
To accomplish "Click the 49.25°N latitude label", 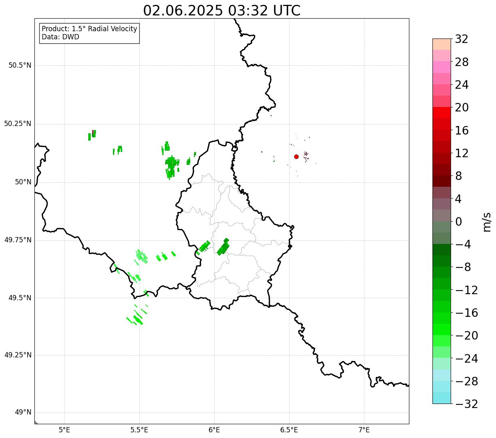I will pyautogui.click(x=18, y=355).
